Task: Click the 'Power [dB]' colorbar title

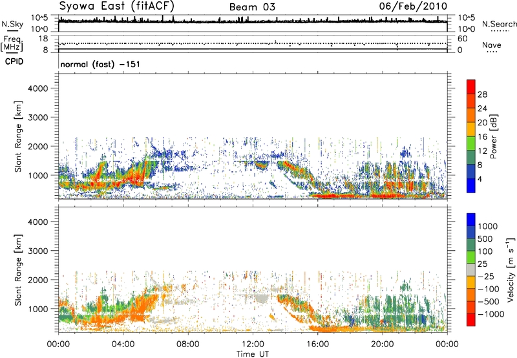Action: [494, 136]
